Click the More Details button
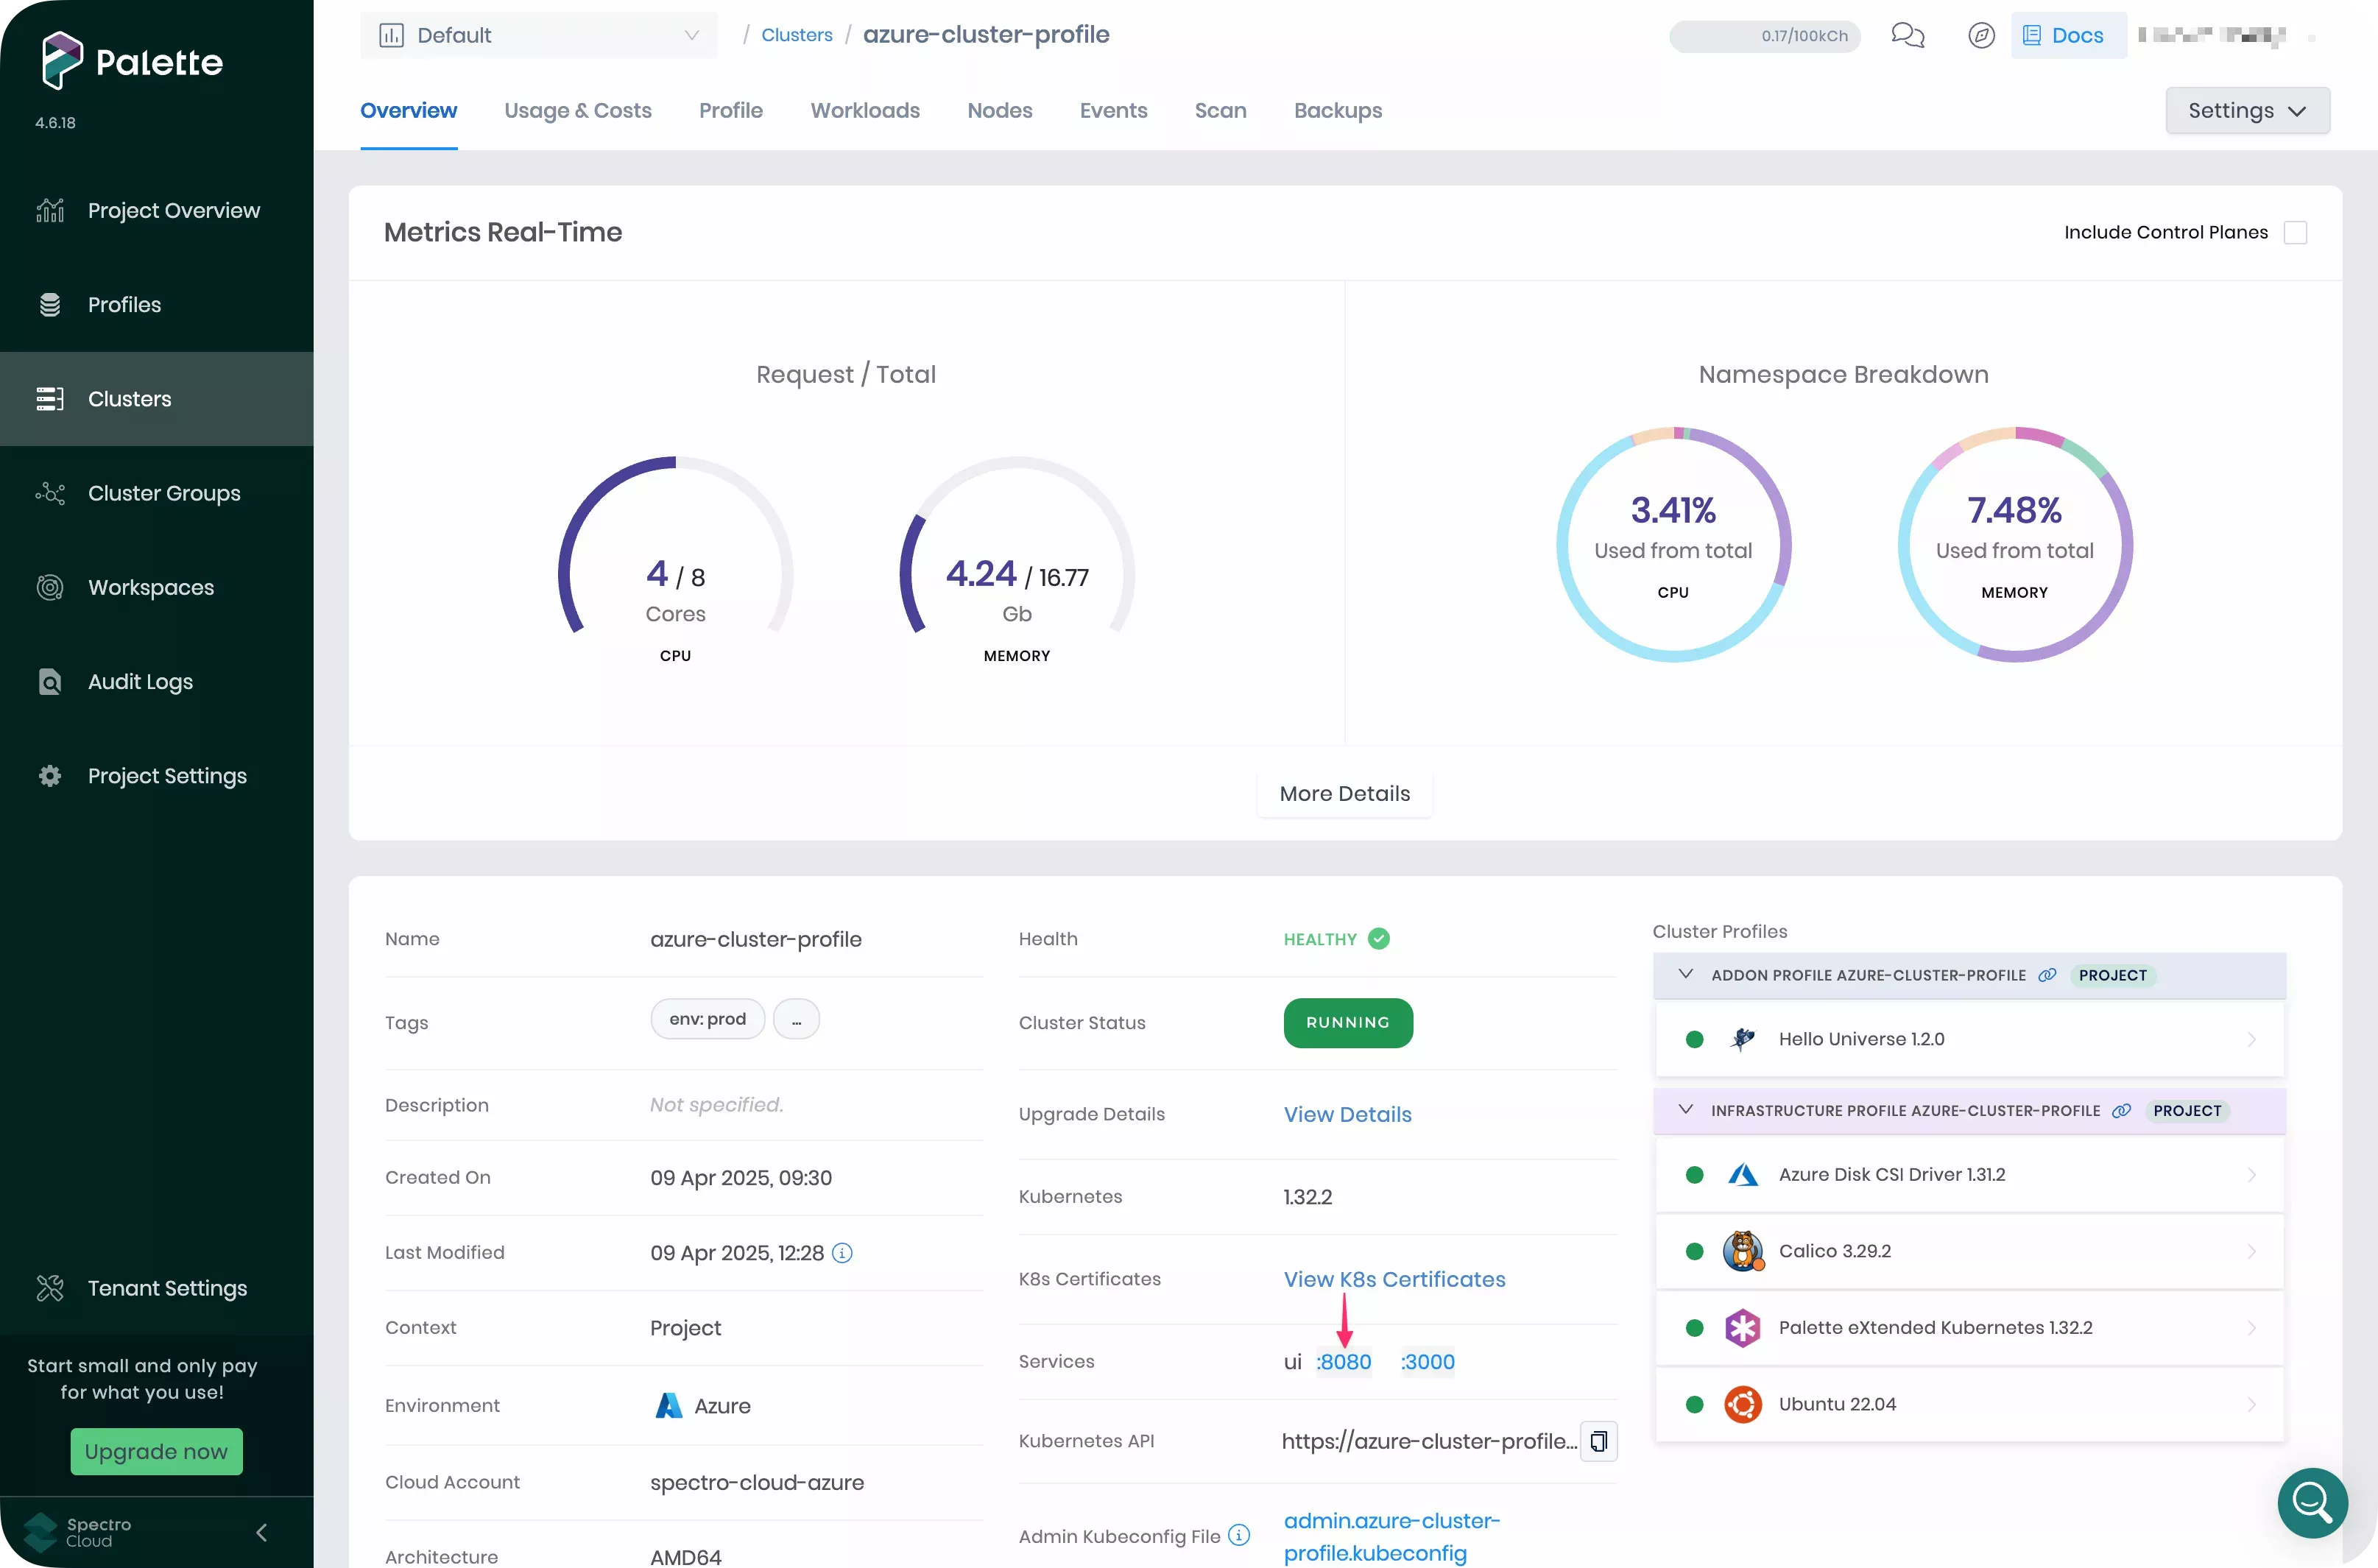 click(1344, 794)
